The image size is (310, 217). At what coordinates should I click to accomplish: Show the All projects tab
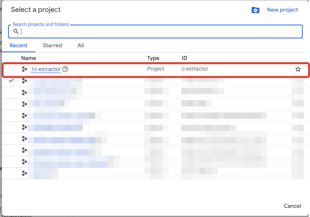[x=81, y=45]
